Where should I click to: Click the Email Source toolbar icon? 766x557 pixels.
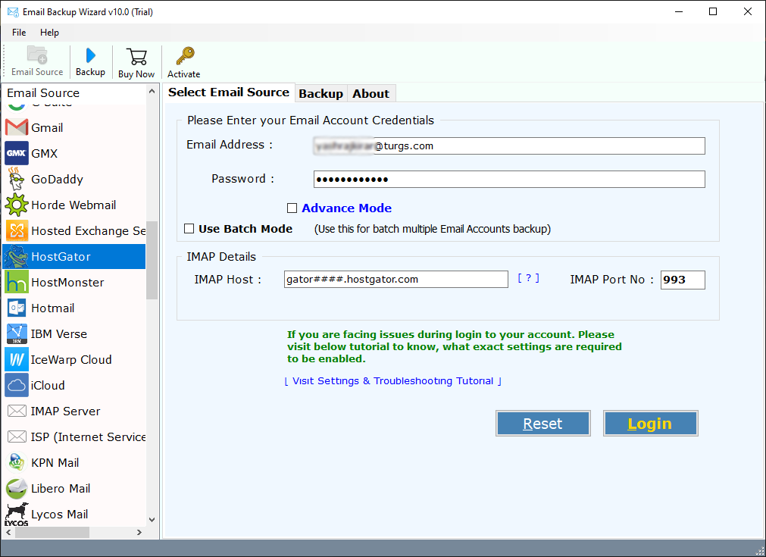pyautogui.click(x=37, y=55)
